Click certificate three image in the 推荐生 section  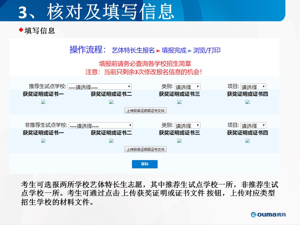tap(179, 102)
